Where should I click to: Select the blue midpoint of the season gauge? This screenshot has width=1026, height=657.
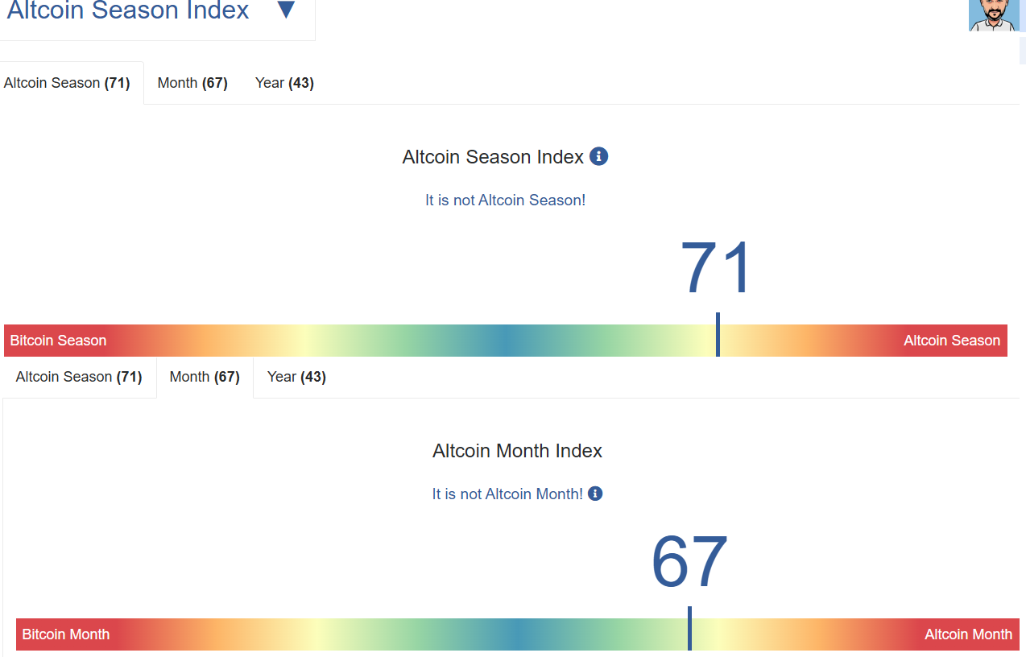point(506,341)
